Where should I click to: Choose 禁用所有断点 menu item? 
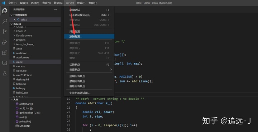coord(89,81)
